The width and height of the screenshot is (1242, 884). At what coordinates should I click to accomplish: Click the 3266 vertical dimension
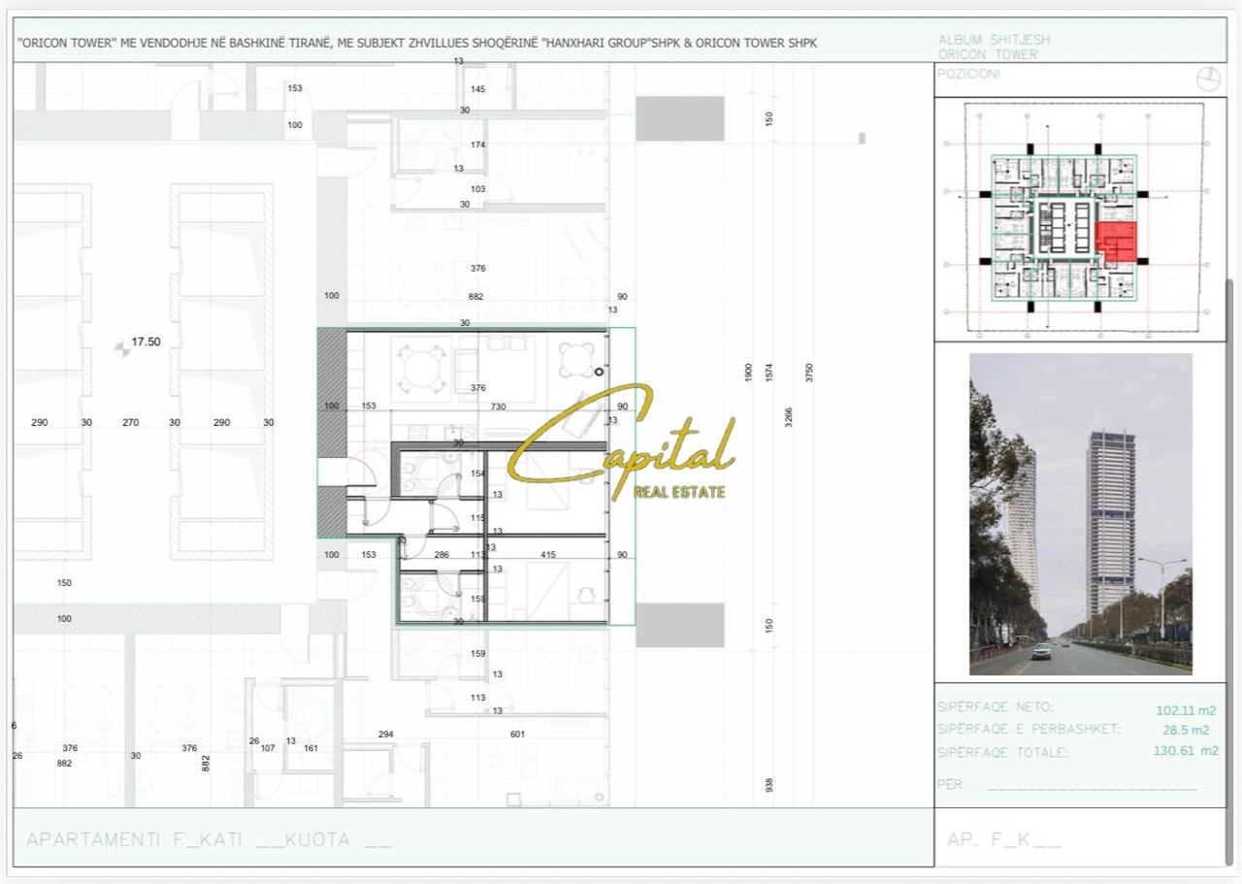(x=789, y=417)
